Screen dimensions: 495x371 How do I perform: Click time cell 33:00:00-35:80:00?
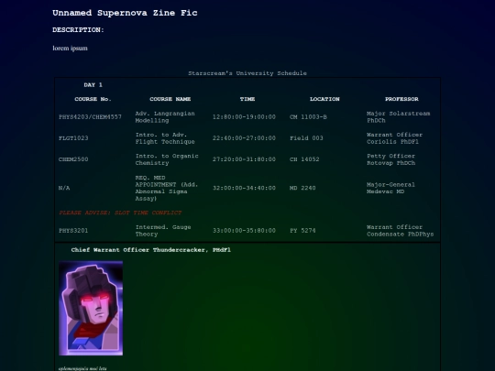244,231
